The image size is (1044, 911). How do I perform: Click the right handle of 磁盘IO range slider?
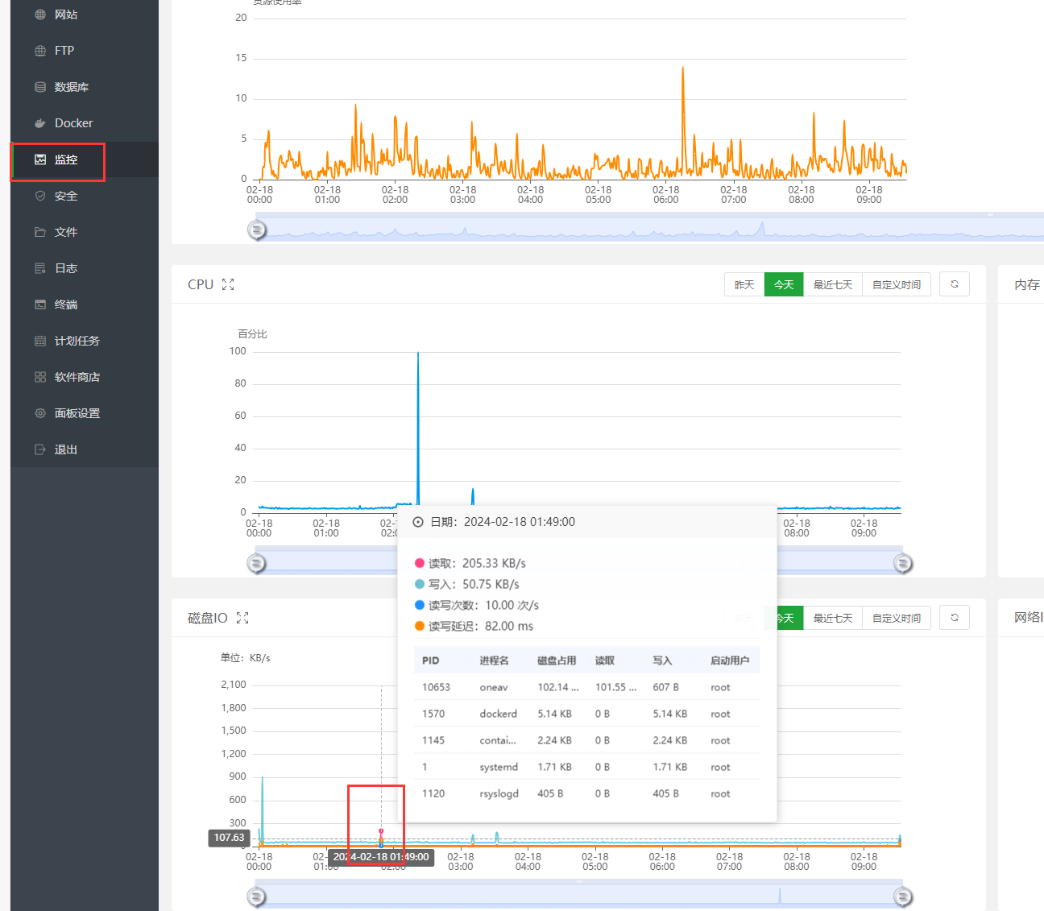click(903, 897)
